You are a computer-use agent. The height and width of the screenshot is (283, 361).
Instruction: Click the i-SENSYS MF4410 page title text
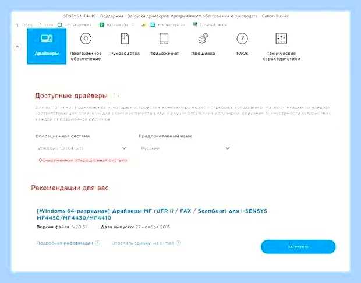coord(174,16)
